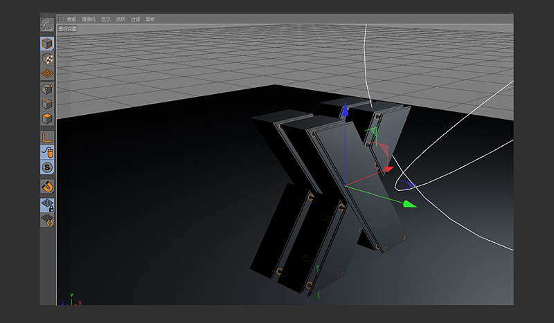This screenshot has height=323, width=554.
Task: Enable the Axis mode L-shaped icon
Action: pyautogui.click(x=47, y=137)
